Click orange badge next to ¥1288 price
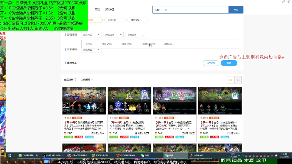The image size is (292, 164). (x=169, y=118)
